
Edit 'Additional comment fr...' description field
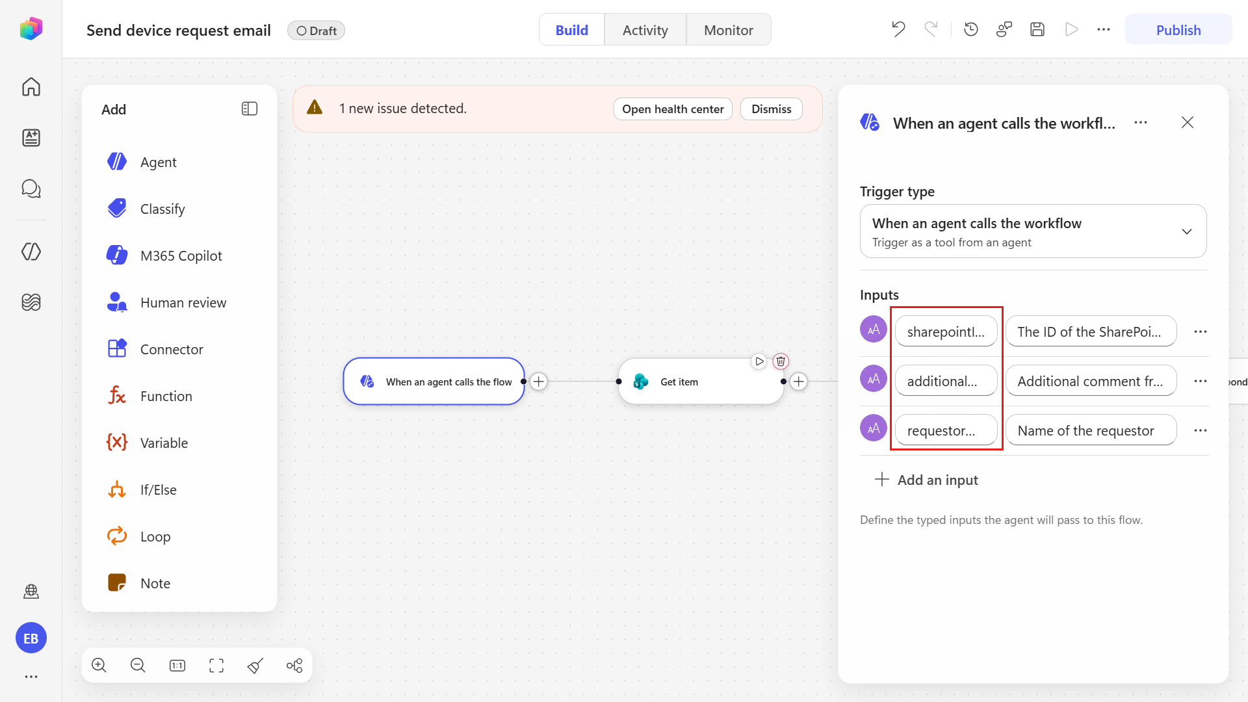pos(1091,381)
